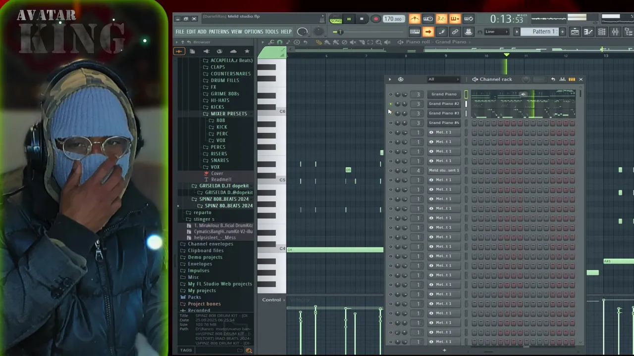Open the mixer icon in top right toolbar
Image resolution: width=634 pixels, height=356 pixels.
tap(615, 32)
